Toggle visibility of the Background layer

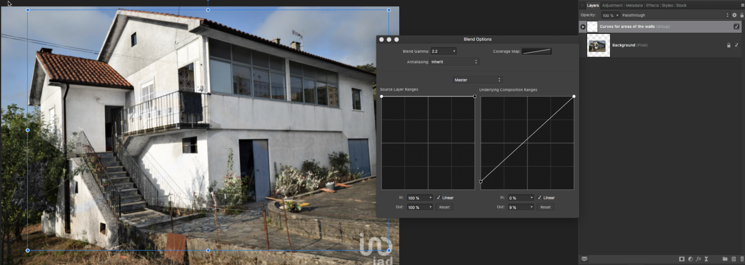click(737, 45)
